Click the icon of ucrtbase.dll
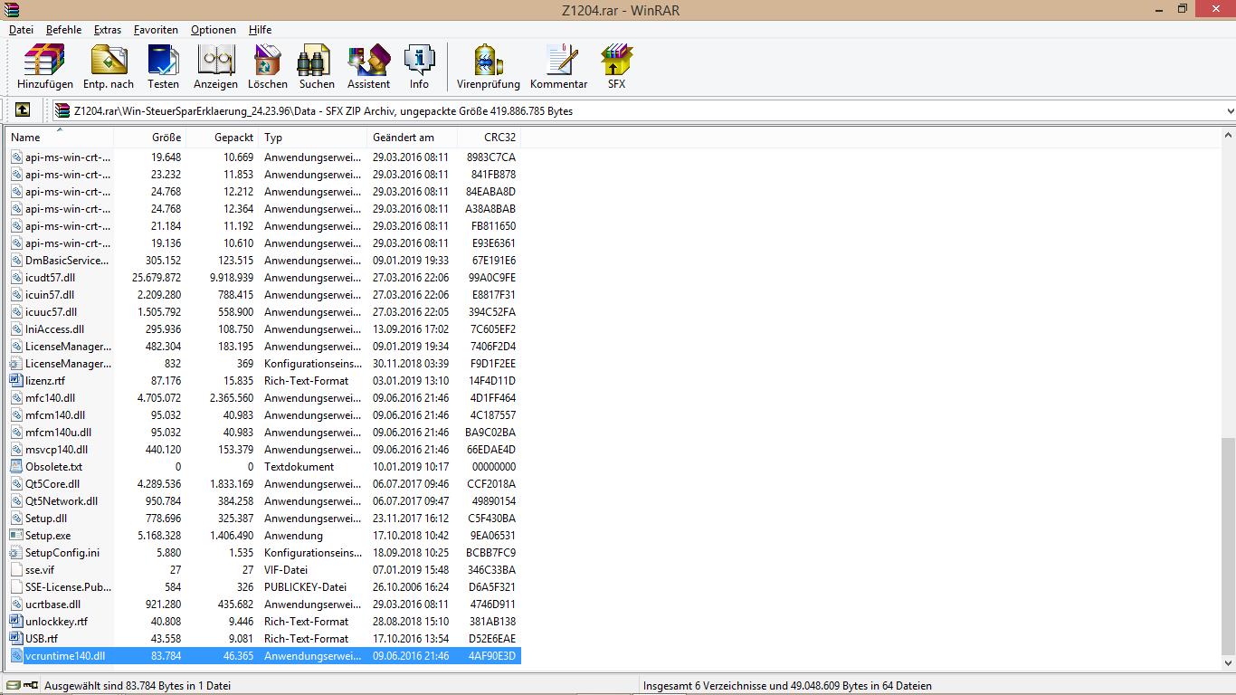 click(16, 605)
